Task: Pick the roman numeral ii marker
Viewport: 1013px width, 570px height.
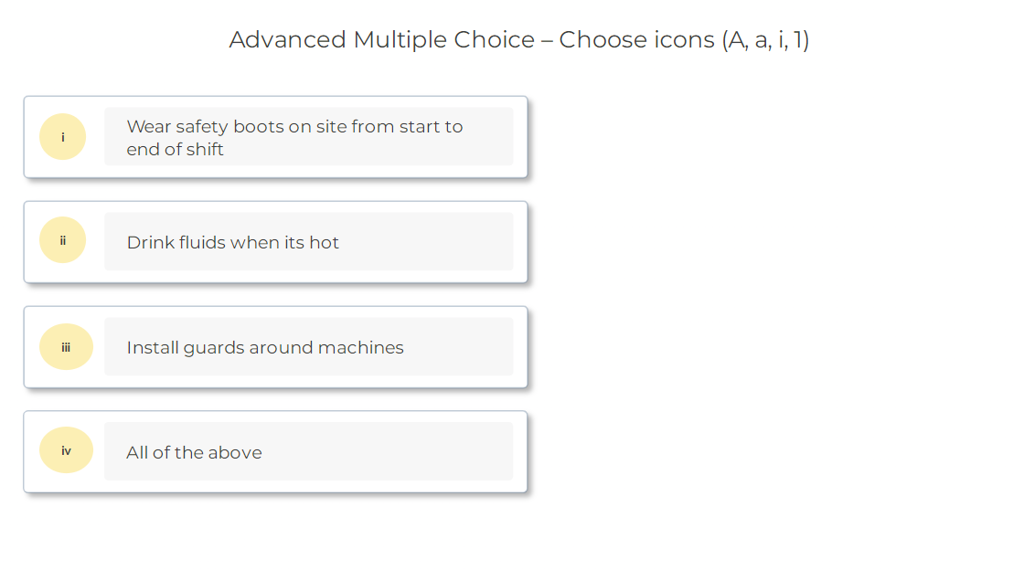Action: pos(62,241)
